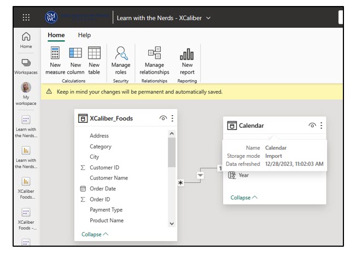356x256 pixels.
Task: Click scroll up arrow in XCaliber_Foods list
Action: (x=172, y=134)
